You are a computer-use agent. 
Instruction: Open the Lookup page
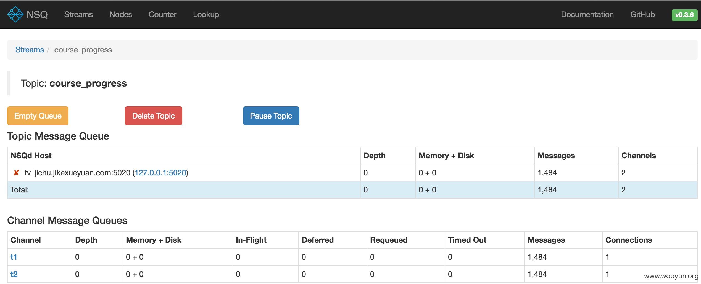tap(206, 14)
